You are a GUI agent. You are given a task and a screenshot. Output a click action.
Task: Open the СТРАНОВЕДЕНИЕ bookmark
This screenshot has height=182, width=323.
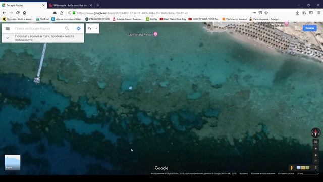click(97, 19)
